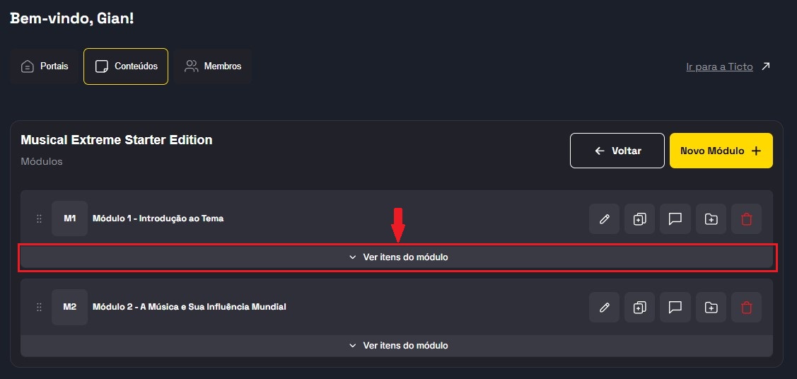Delete Módulo 1 with the red trash icon
This screenshot has width=797, height=379.
pyautogui.click(x=747, y=219)
